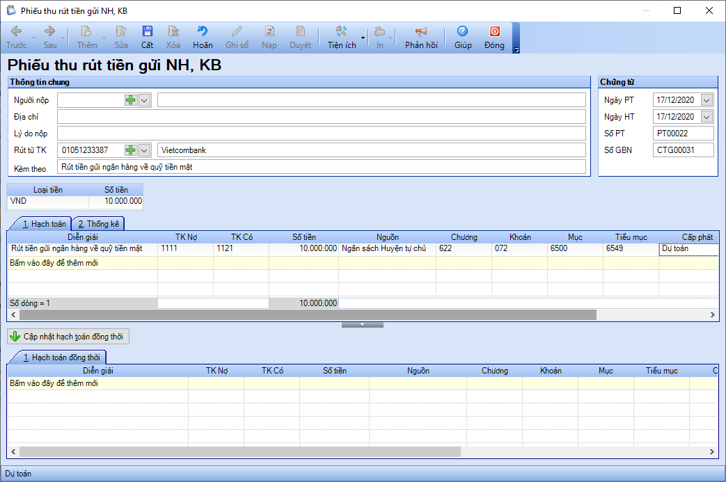The width and height of the screenshot is (726, 482).
Task: Click the Phản hồi megaphone icon
Action: 421,31
